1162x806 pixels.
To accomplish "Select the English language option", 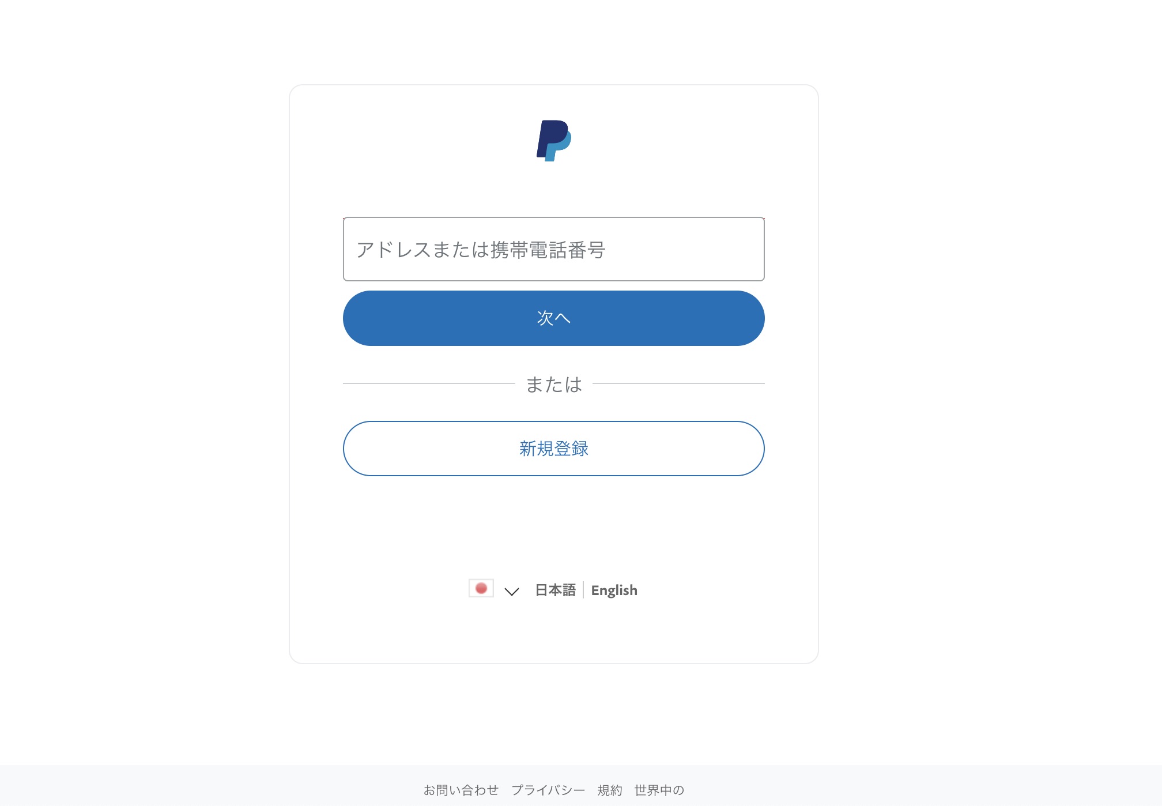I will pyautogui.click(x=614, y=590).
